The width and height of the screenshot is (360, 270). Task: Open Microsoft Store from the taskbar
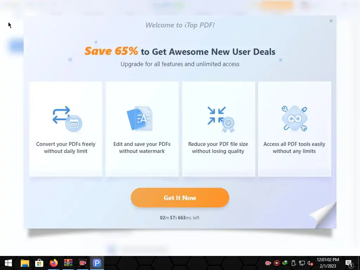click(x=39, y=263)
